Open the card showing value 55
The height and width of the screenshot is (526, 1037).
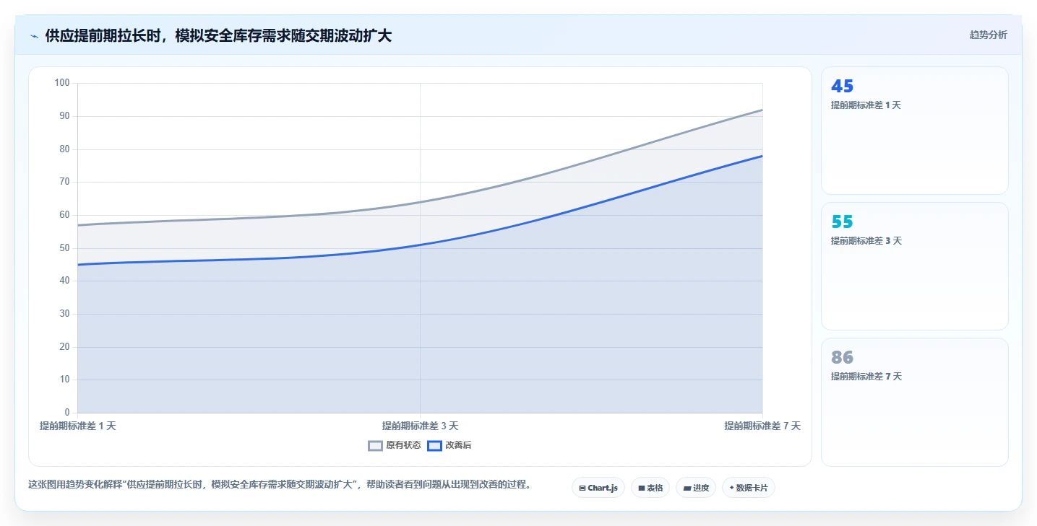pyautogui.click(x=914, y=266)
